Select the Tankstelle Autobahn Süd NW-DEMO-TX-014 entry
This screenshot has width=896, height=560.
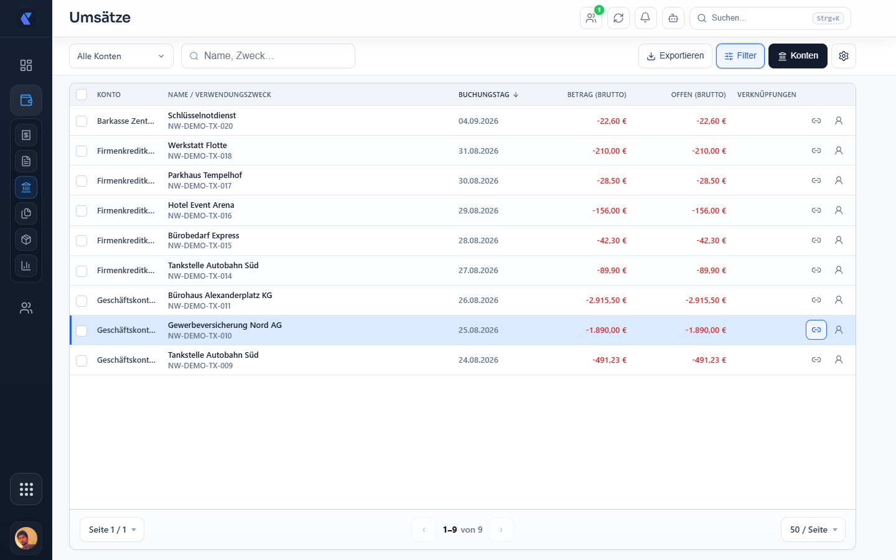coord(462,270)
